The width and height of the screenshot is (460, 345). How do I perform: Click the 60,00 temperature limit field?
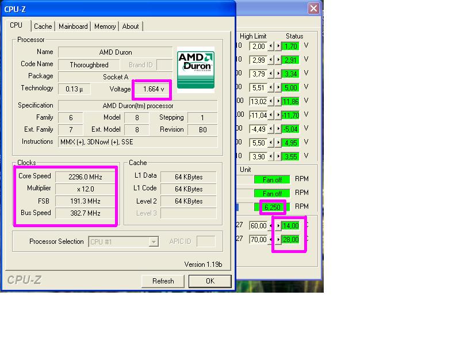point(258,225)
